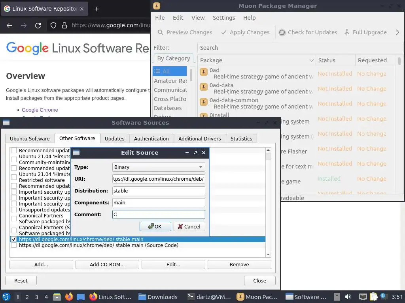
Task: Click the update notifier tray icon
Action: pyautogui.click(x=383, y=296)
